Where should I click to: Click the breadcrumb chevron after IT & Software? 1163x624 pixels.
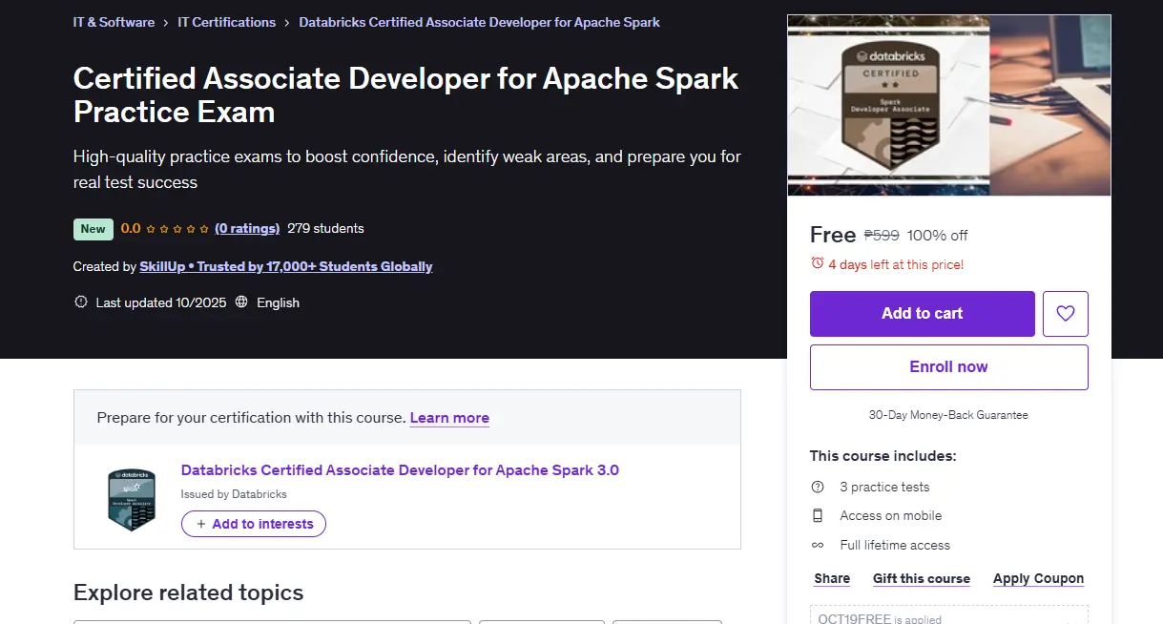(x=166, y=22)
